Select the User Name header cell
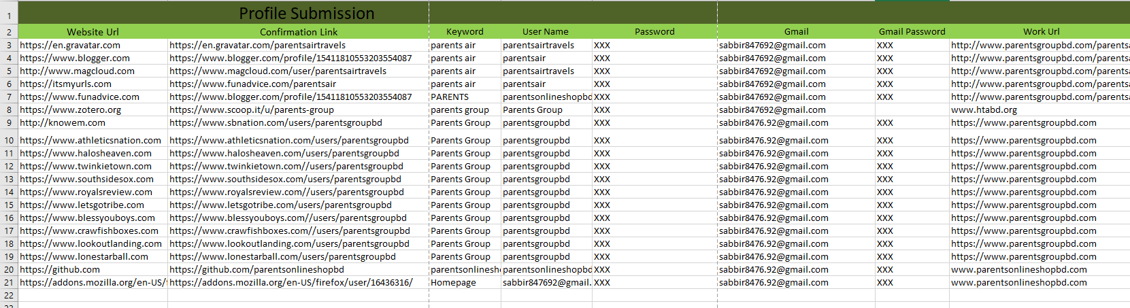 click(545, 32)
